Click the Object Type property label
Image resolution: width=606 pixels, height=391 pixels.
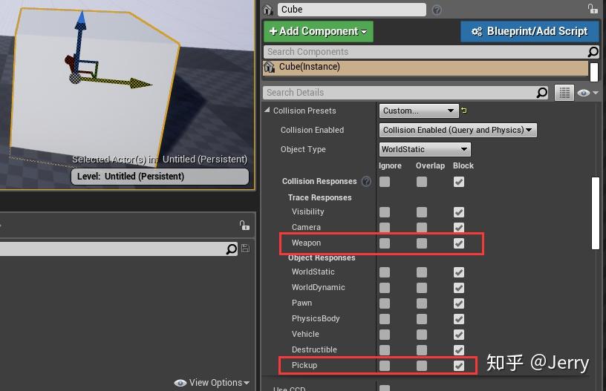click(x=303, y=149)
